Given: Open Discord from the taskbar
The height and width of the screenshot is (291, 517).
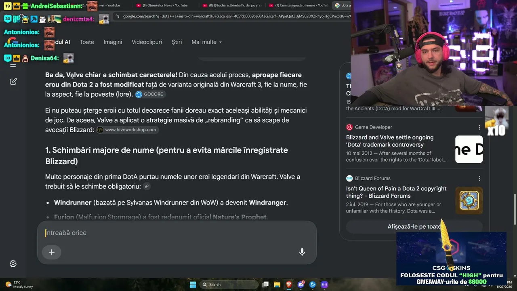Looking at the screenshot, I should 301,285.
